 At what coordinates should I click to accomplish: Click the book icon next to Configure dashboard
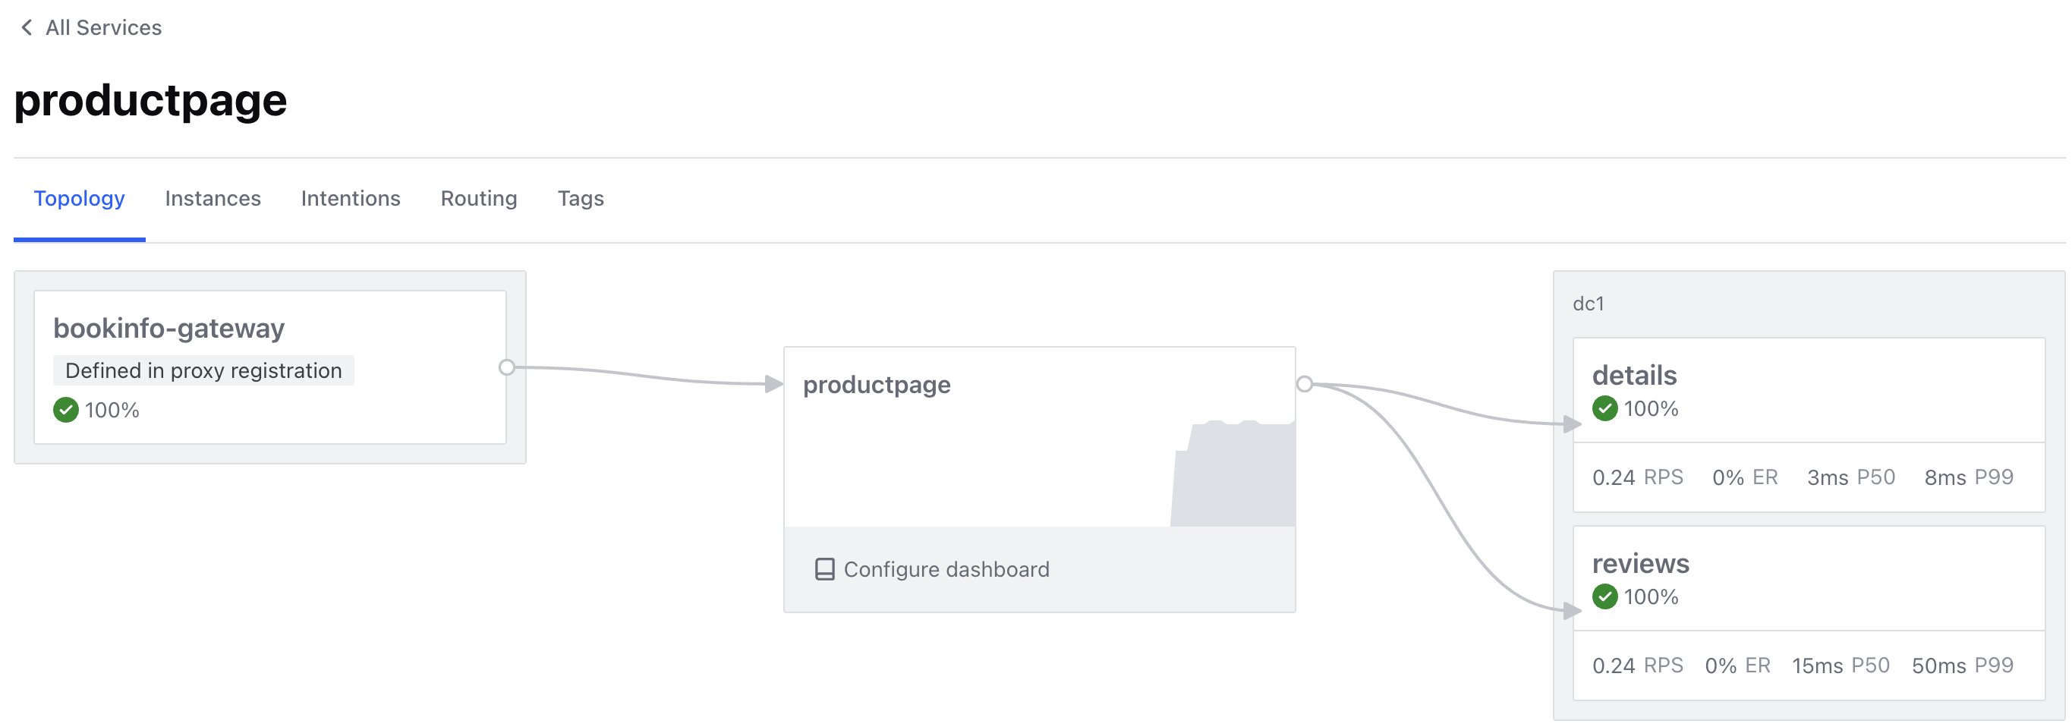(824, 569)
